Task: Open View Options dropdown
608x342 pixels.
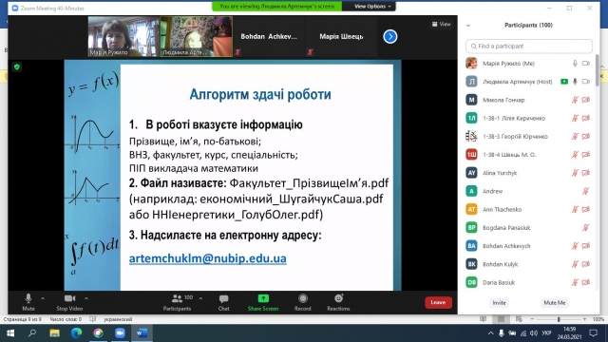Action: tap(372, 7)
